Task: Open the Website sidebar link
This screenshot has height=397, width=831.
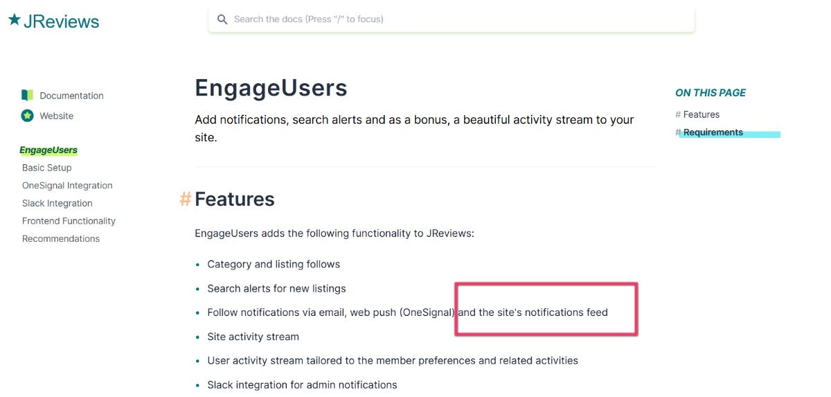Action: [56, 116]
